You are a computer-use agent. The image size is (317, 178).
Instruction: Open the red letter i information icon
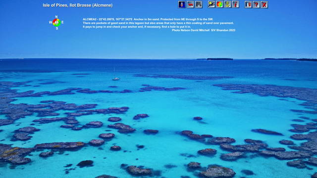pyautogui.click(x=236, y=4)
